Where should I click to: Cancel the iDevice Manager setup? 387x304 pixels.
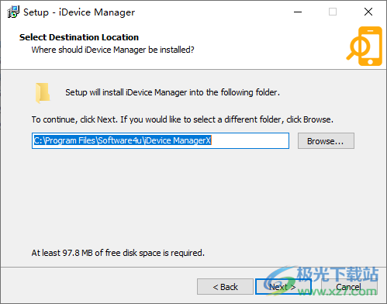point(349,287)
